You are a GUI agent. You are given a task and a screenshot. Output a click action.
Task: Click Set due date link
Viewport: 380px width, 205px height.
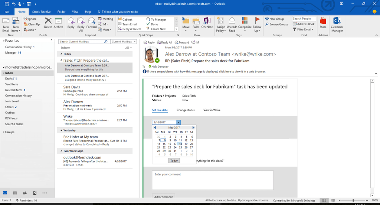(x=160, y=110)
